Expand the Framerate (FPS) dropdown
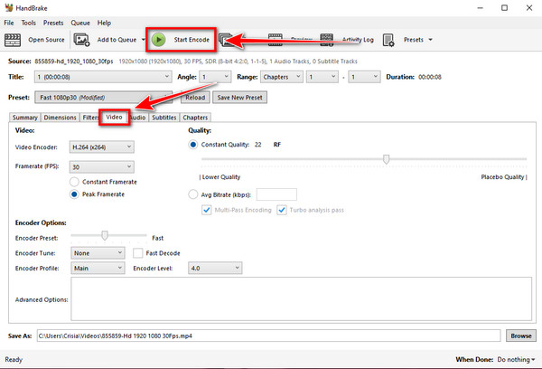 coord(101,166)
